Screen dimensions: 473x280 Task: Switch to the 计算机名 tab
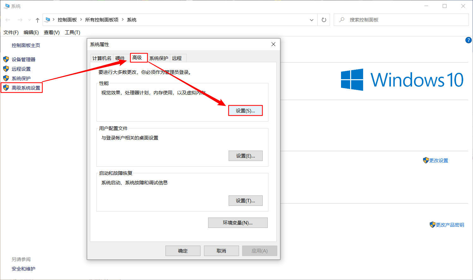pyautogui.click(x=102, y=58)
